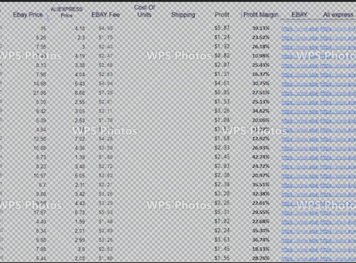The width and height of the screenshot is (356, 263).
Task: Select the 4.18 AliExpress price cell
Action: click(x=80, y=29)
